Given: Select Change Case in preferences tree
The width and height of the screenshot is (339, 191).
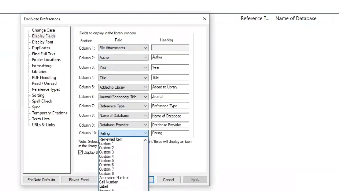Looking at the screenshot, I should click(x=43, y=30).
